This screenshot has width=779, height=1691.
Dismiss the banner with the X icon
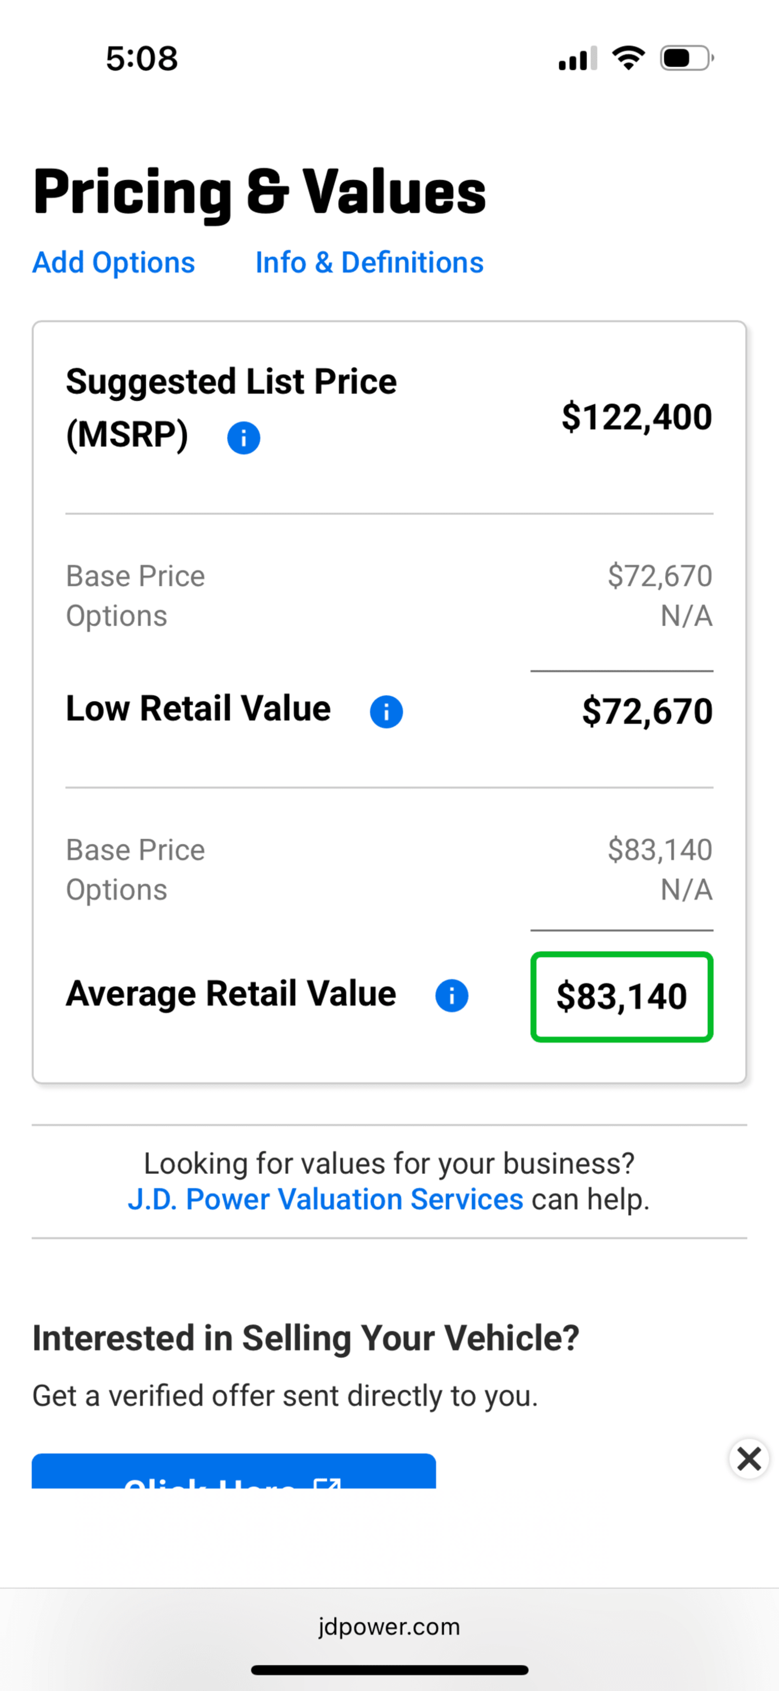(x=749, y=1459)
